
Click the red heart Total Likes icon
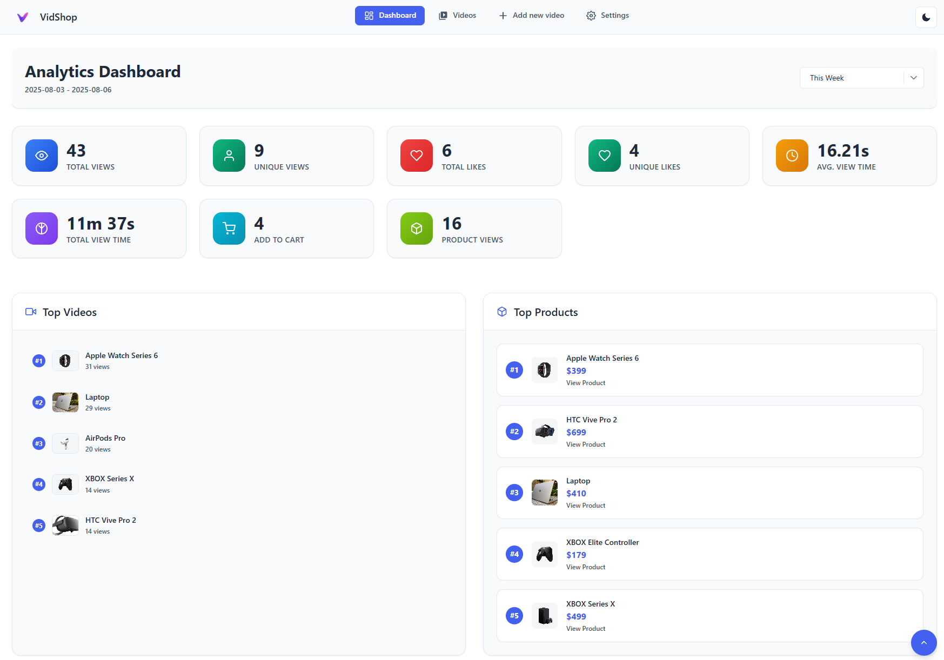click(417, 156)
